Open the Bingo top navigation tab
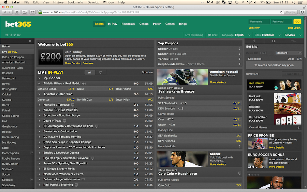The width and height of the screenshot is (307, 192). tap(183, 24)
